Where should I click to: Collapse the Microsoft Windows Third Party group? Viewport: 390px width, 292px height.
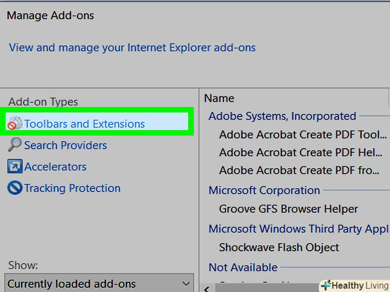(298, 229)
